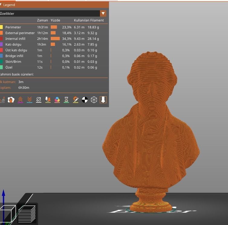Select the Perimeter feature label
The image size is (228, 225).
click(13, 27)
